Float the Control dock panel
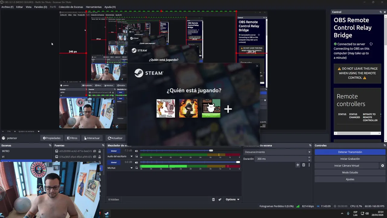The image size is (387, 218). click(381, 12)
